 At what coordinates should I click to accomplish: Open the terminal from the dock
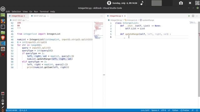[3, 27]
